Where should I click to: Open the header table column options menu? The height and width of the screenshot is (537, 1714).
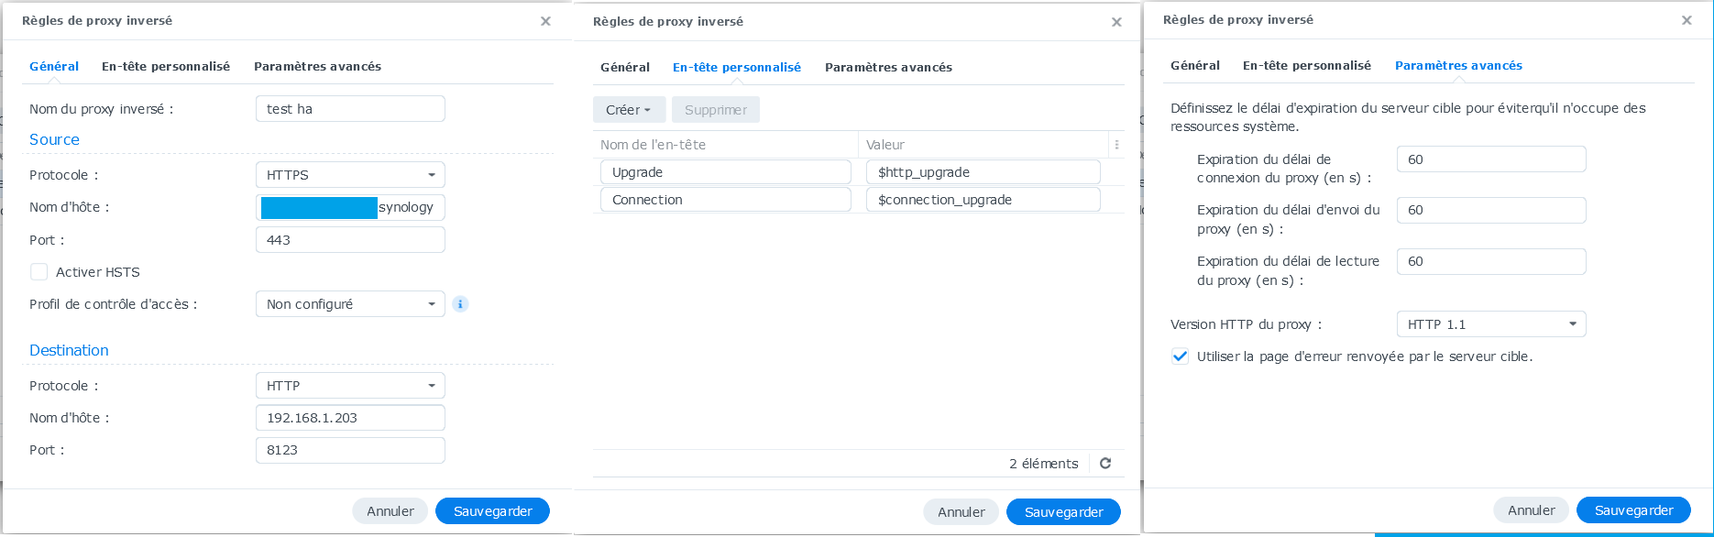point(1116,145)
